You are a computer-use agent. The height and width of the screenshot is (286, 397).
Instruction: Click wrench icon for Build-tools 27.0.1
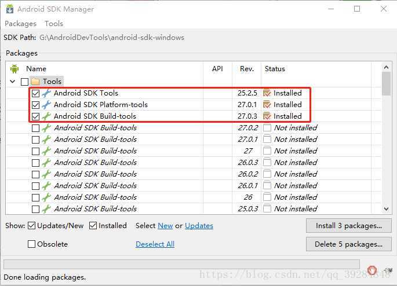(46, 140)
